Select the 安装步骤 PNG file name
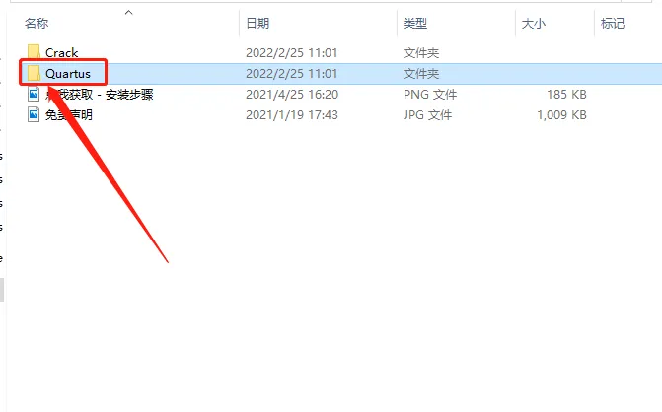 click(x=100, y=94)
